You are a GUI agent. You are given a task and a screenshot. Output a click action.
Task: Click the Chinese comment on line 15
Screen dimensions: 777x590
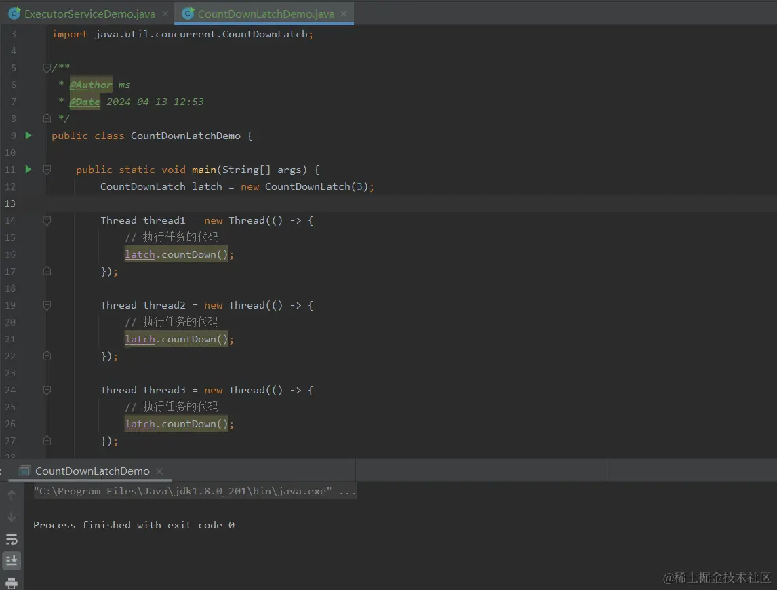(172, 237)
